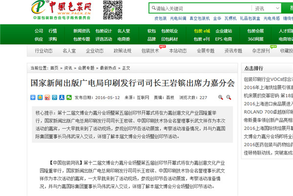The image size is (293, 196).
Task: Click 行情 in green navigation bar
Action: (x=53, y=31)
